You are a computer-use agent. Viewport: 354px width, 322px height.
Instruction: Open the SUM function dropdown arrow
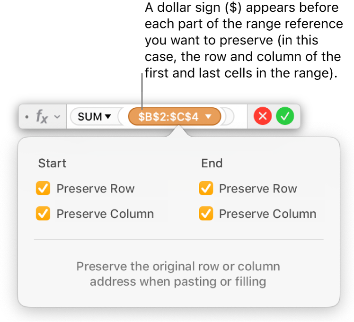point(108,116)
